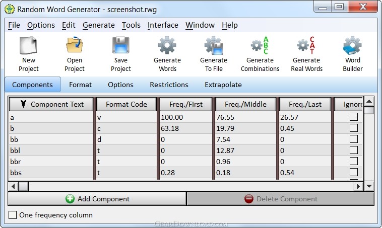The height and width of the screenshot is (228, 382).
Task: Run the Generate Words gear icon
Action: pyautogui.click(x=167, y=45)
